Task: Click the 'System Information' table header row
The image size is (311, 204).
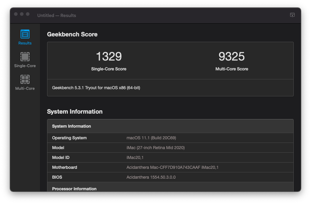Action: pos(170,126)
